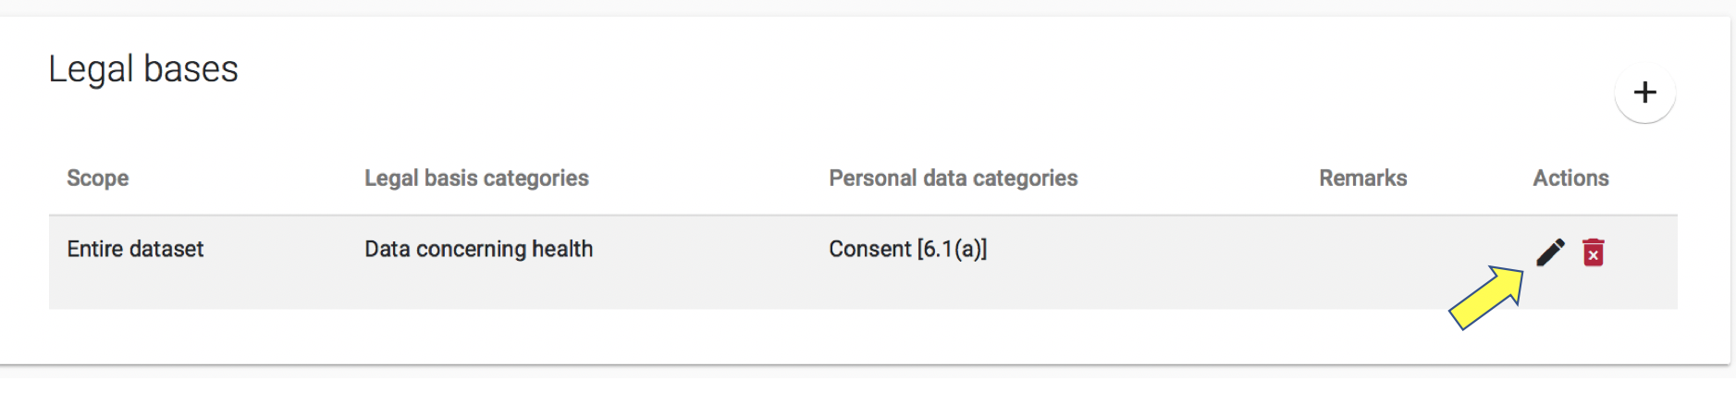Click the '[6.1(a)]' article reference text
Image resolution: width=1736 pixels, height=406 pixels.
coord(952,249)
